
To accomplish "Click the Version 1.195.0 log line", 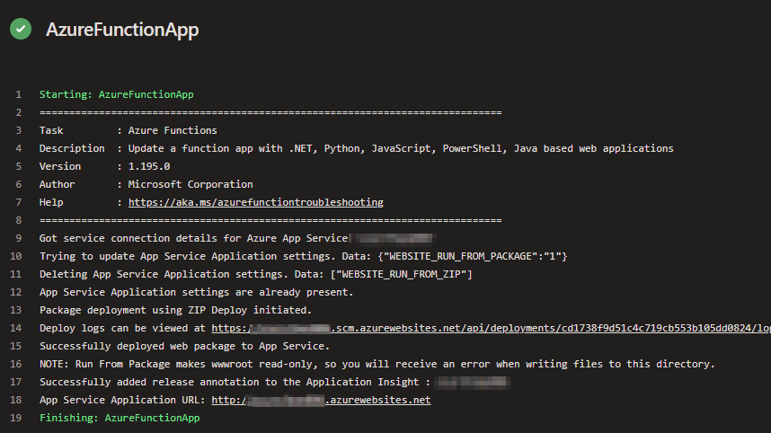I will [x=104, y=166].
